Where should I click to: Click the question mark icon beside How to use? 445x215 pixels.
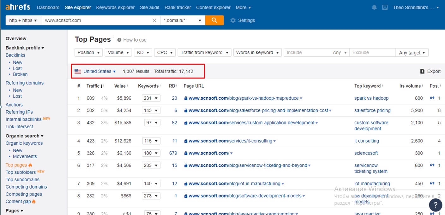point(119,40)
